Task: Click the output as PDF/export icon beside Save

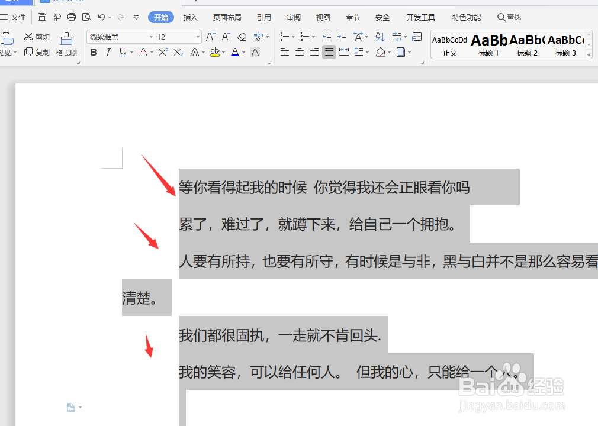Action: click(x=57, y=17)
